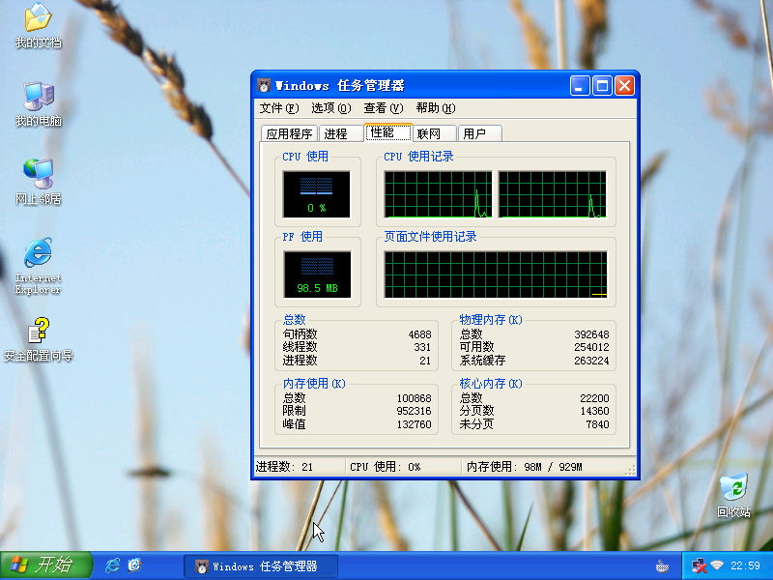This screenshot has height=580, width=773.
Task: Open the 查看(V) menu
Action: pos(383,108)
